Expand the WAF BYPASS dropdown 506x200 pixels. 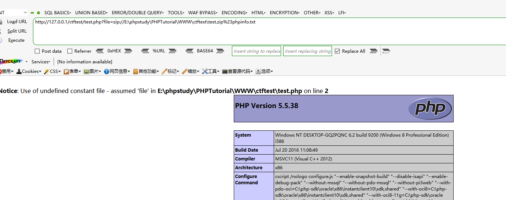pos(203,13)
